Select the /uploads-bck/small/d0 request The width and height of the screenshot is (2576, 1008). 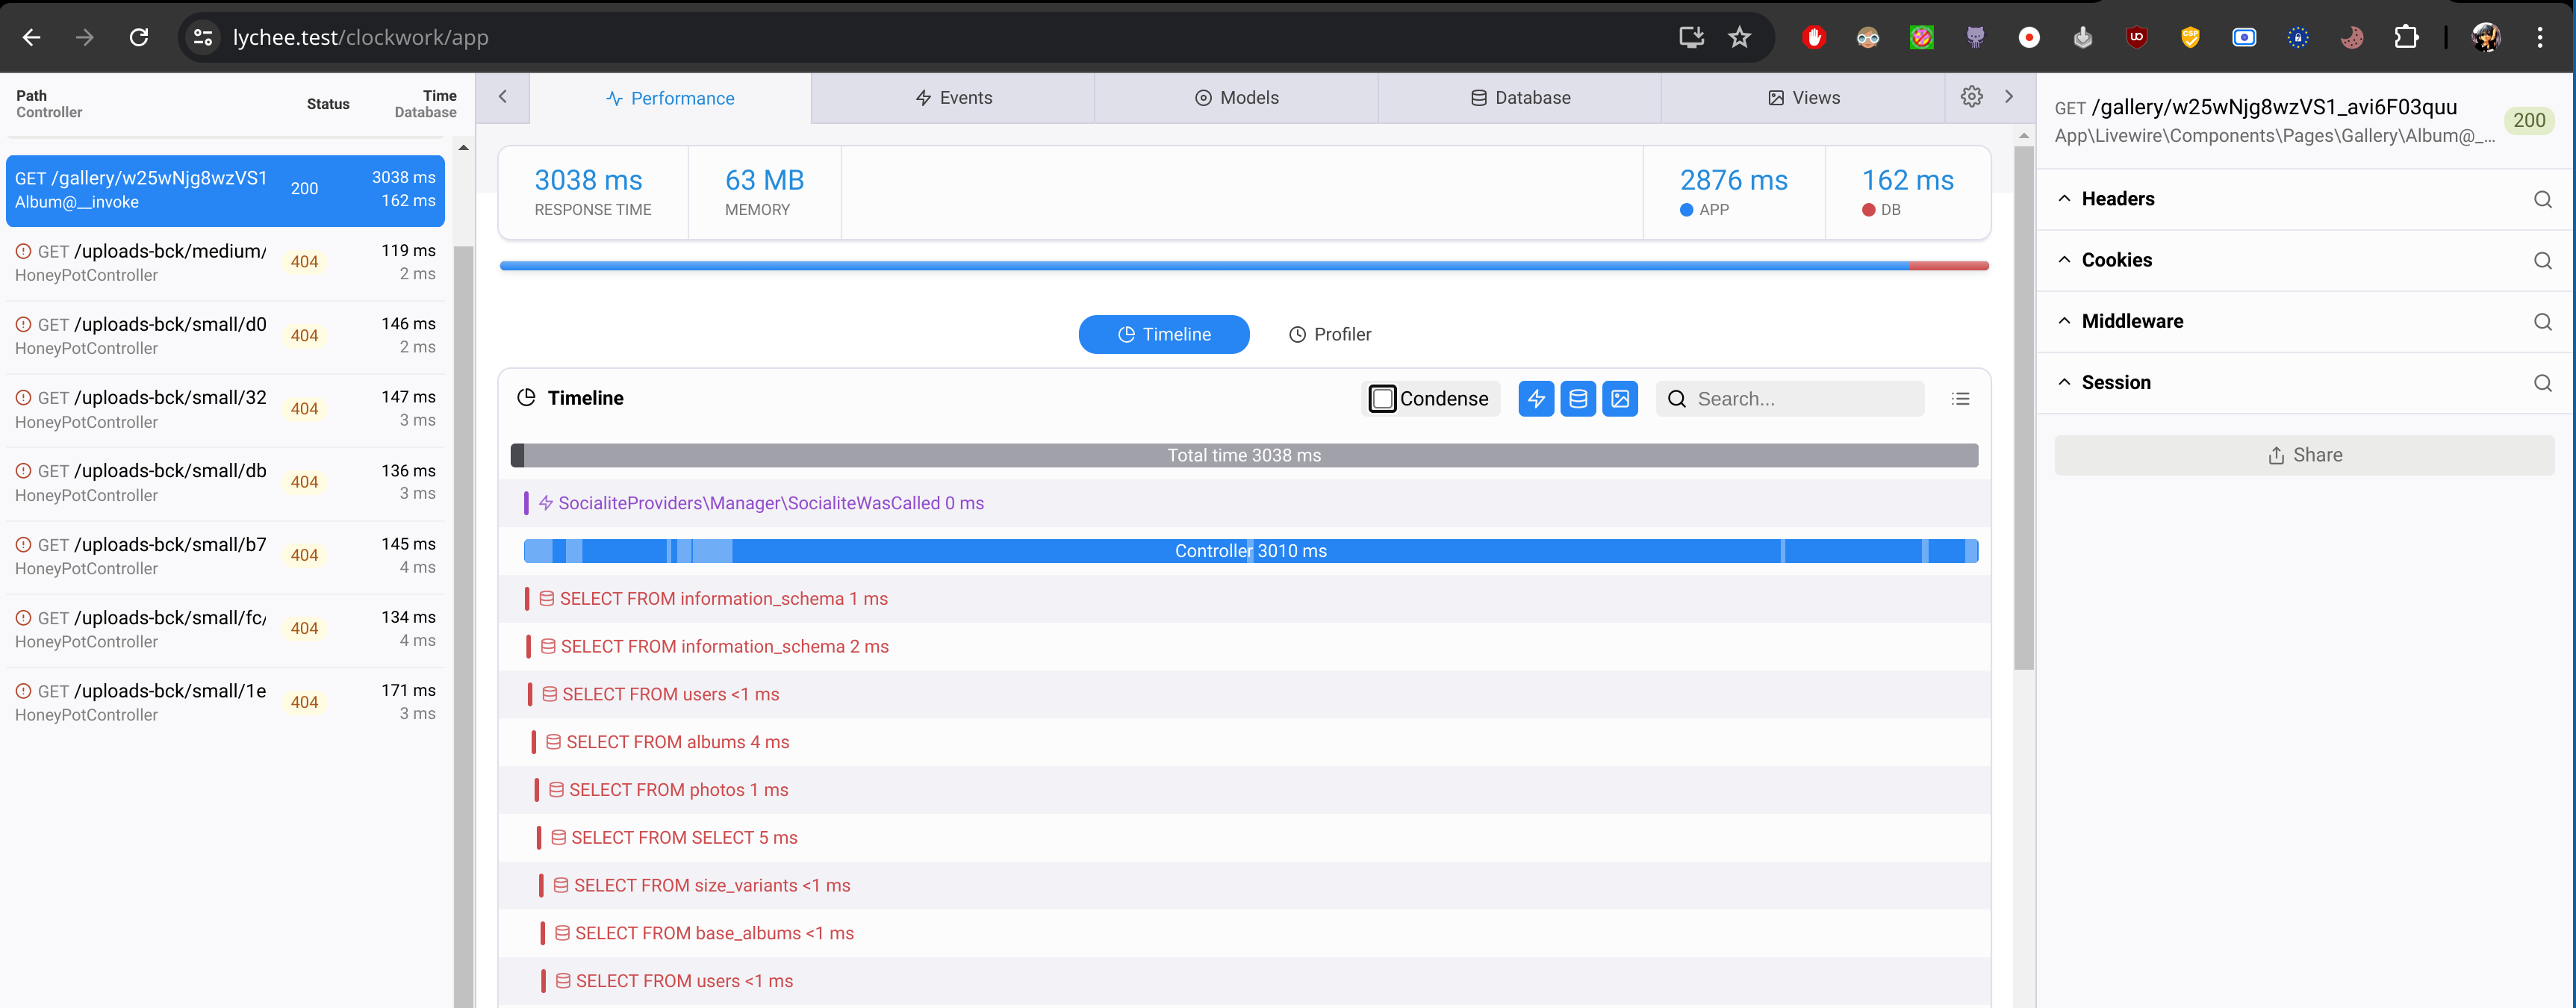coord(225,336)
